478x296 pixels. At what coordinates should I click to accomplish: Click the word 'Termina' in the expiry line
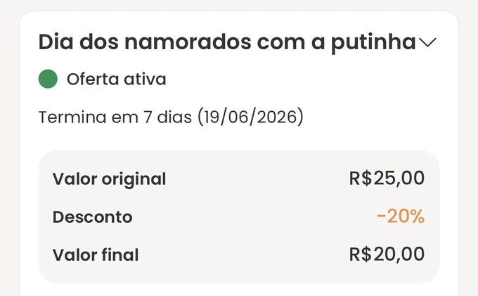72,117
